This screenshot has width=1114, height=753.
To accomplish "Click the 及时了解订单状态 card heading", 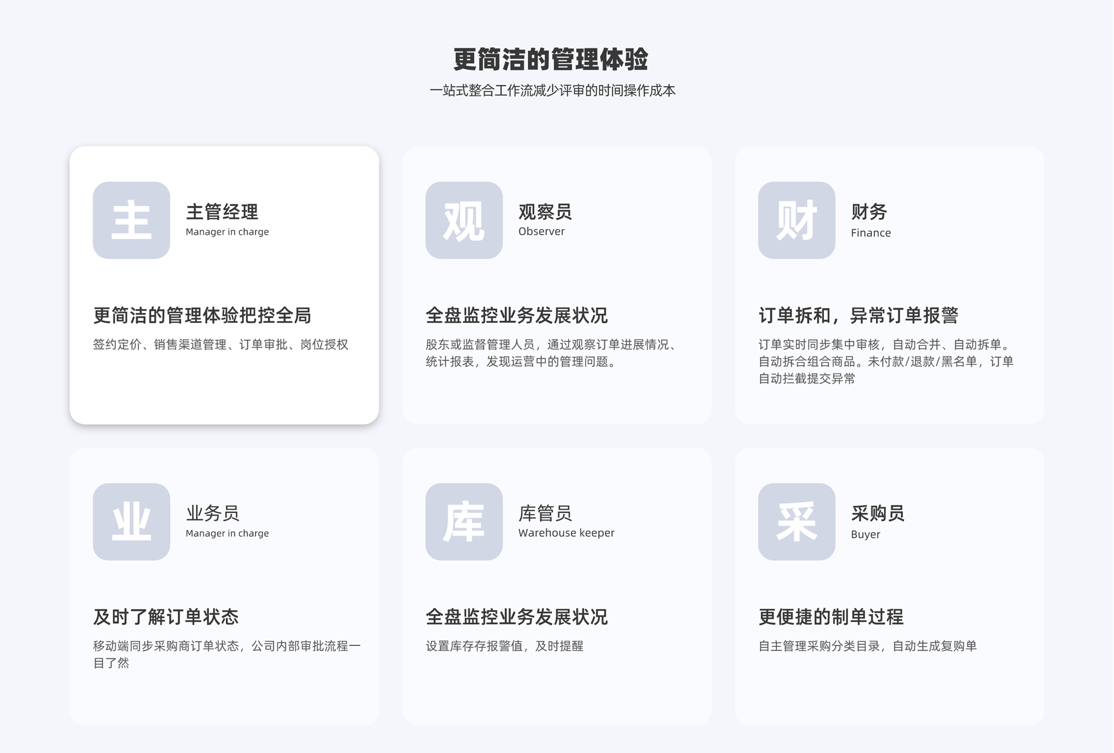I will coord(166,617).
